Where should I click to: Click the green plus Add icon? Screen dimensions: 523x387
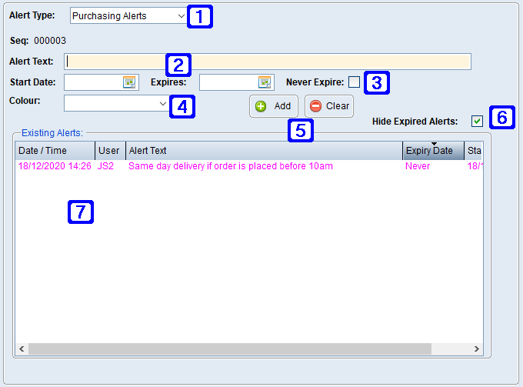tap(261, 106)
